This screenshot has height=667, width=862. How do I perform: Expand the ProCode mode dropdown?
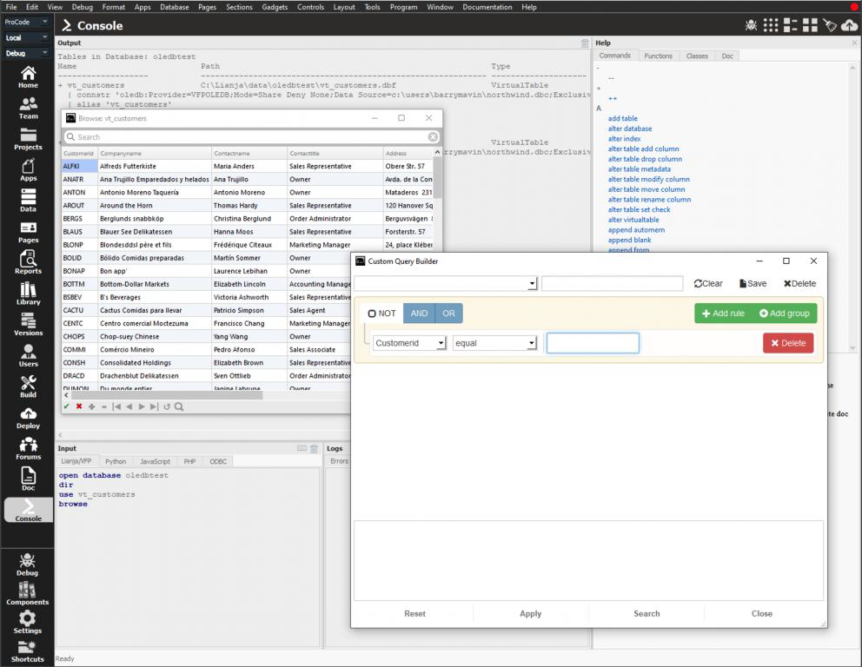pyautogui.click(x=27, y=22)
